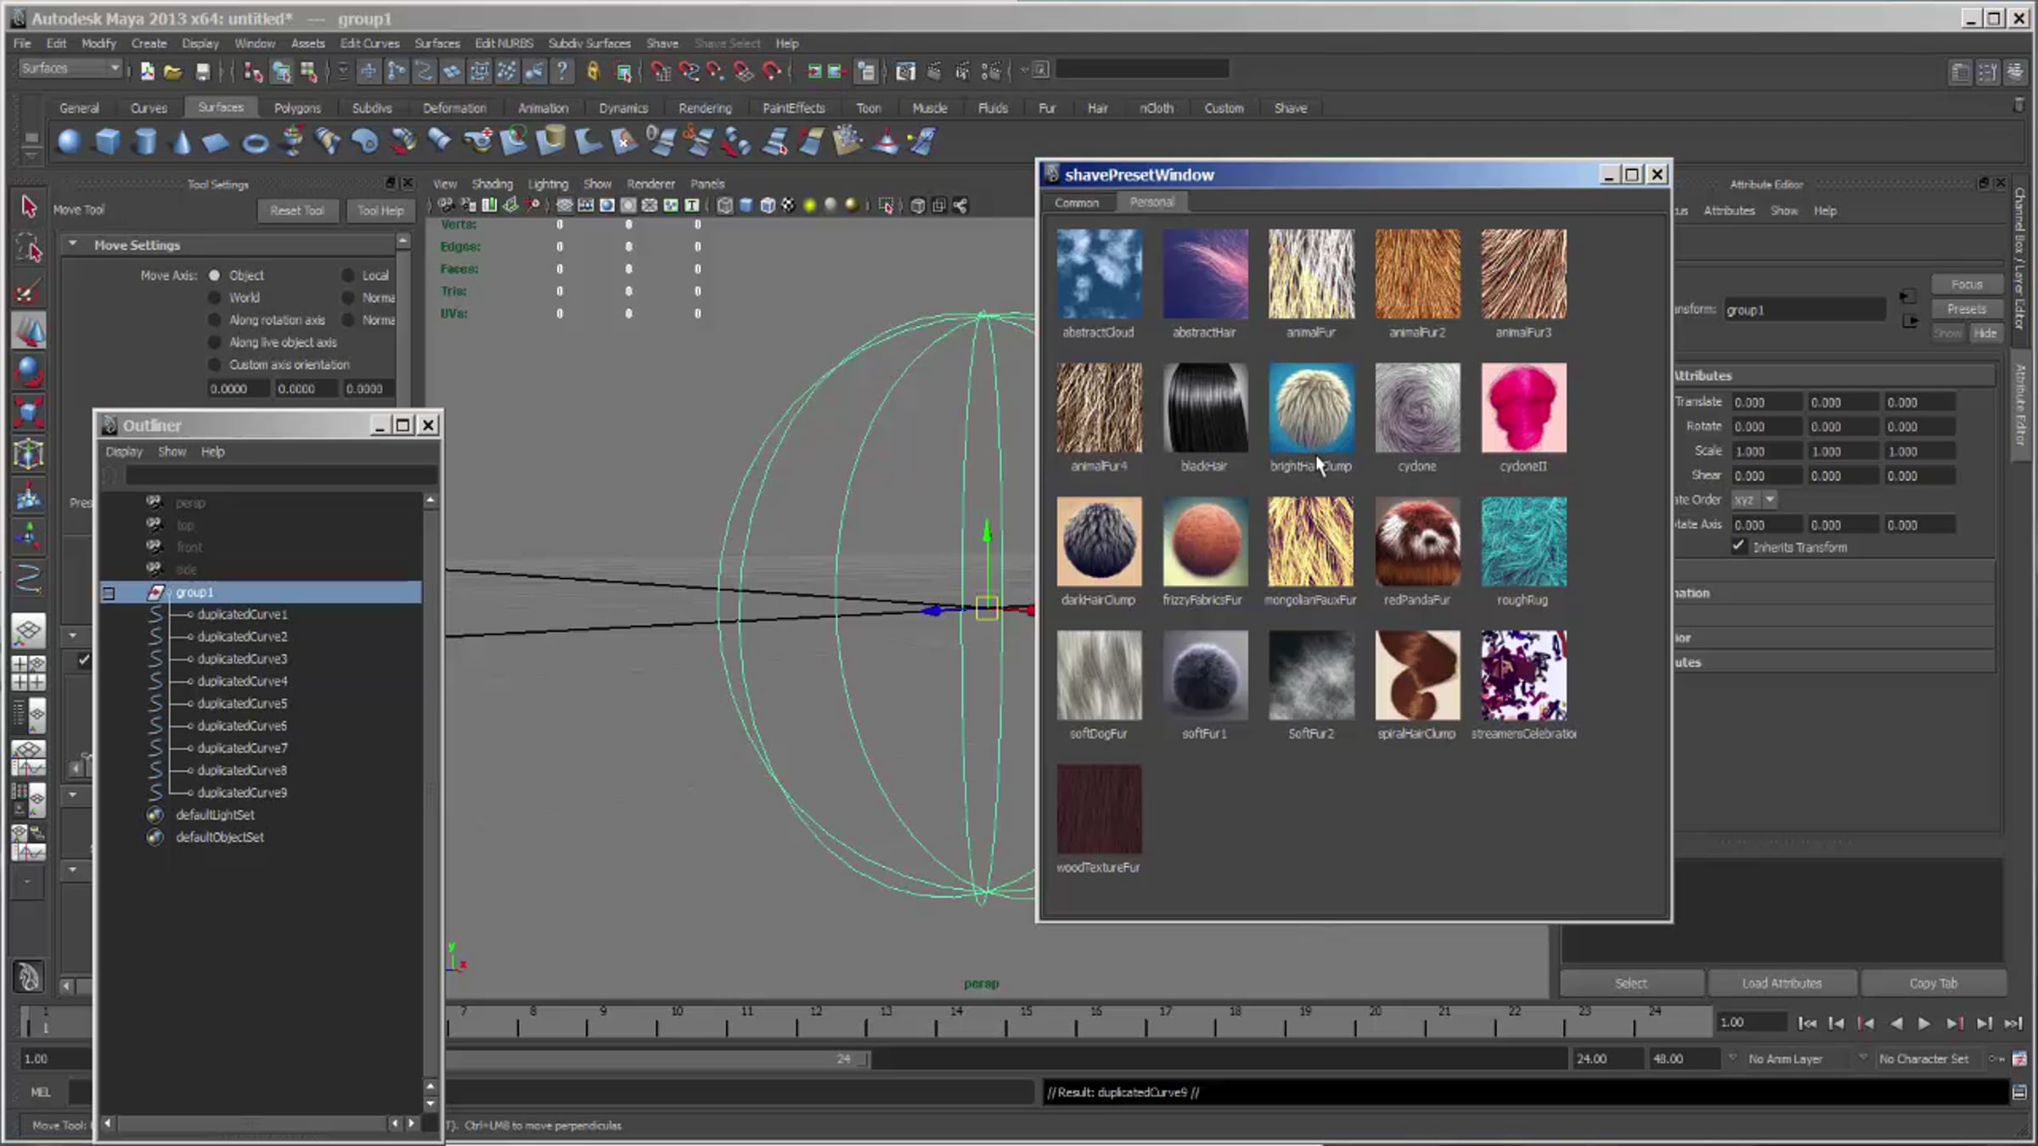Viewport: 2038px width, 1146px height.
Task: Select the redPandaFur preset thumbnail
Action: pyautogui.click(x=1417, y=542)
